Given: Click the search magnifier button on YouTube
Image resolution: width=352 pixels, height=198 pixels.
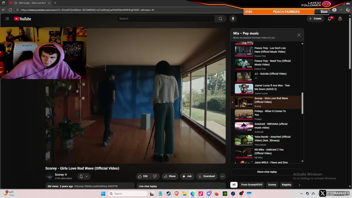Looking at the screenshot, I should coord(220,19).
